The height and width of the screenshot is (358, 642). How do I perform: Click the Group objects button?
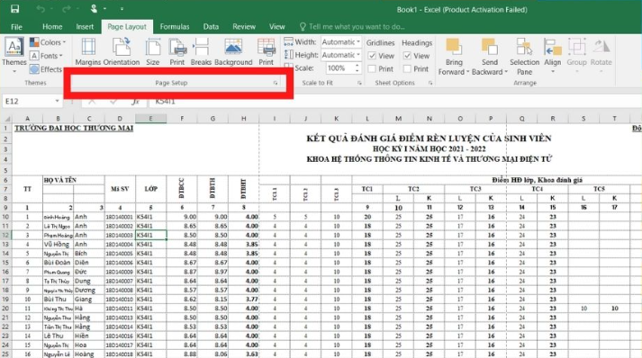(x=576, y=56)
